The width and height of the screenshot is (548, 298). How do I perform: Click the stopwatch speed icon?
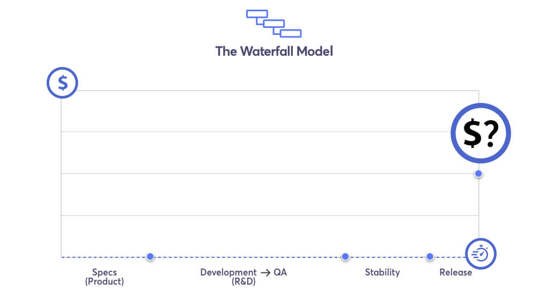(481, 254)
